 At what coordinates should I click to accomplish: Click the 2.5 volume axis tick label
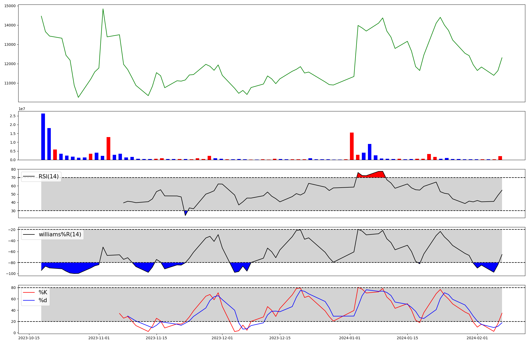[x=13, y=116]
